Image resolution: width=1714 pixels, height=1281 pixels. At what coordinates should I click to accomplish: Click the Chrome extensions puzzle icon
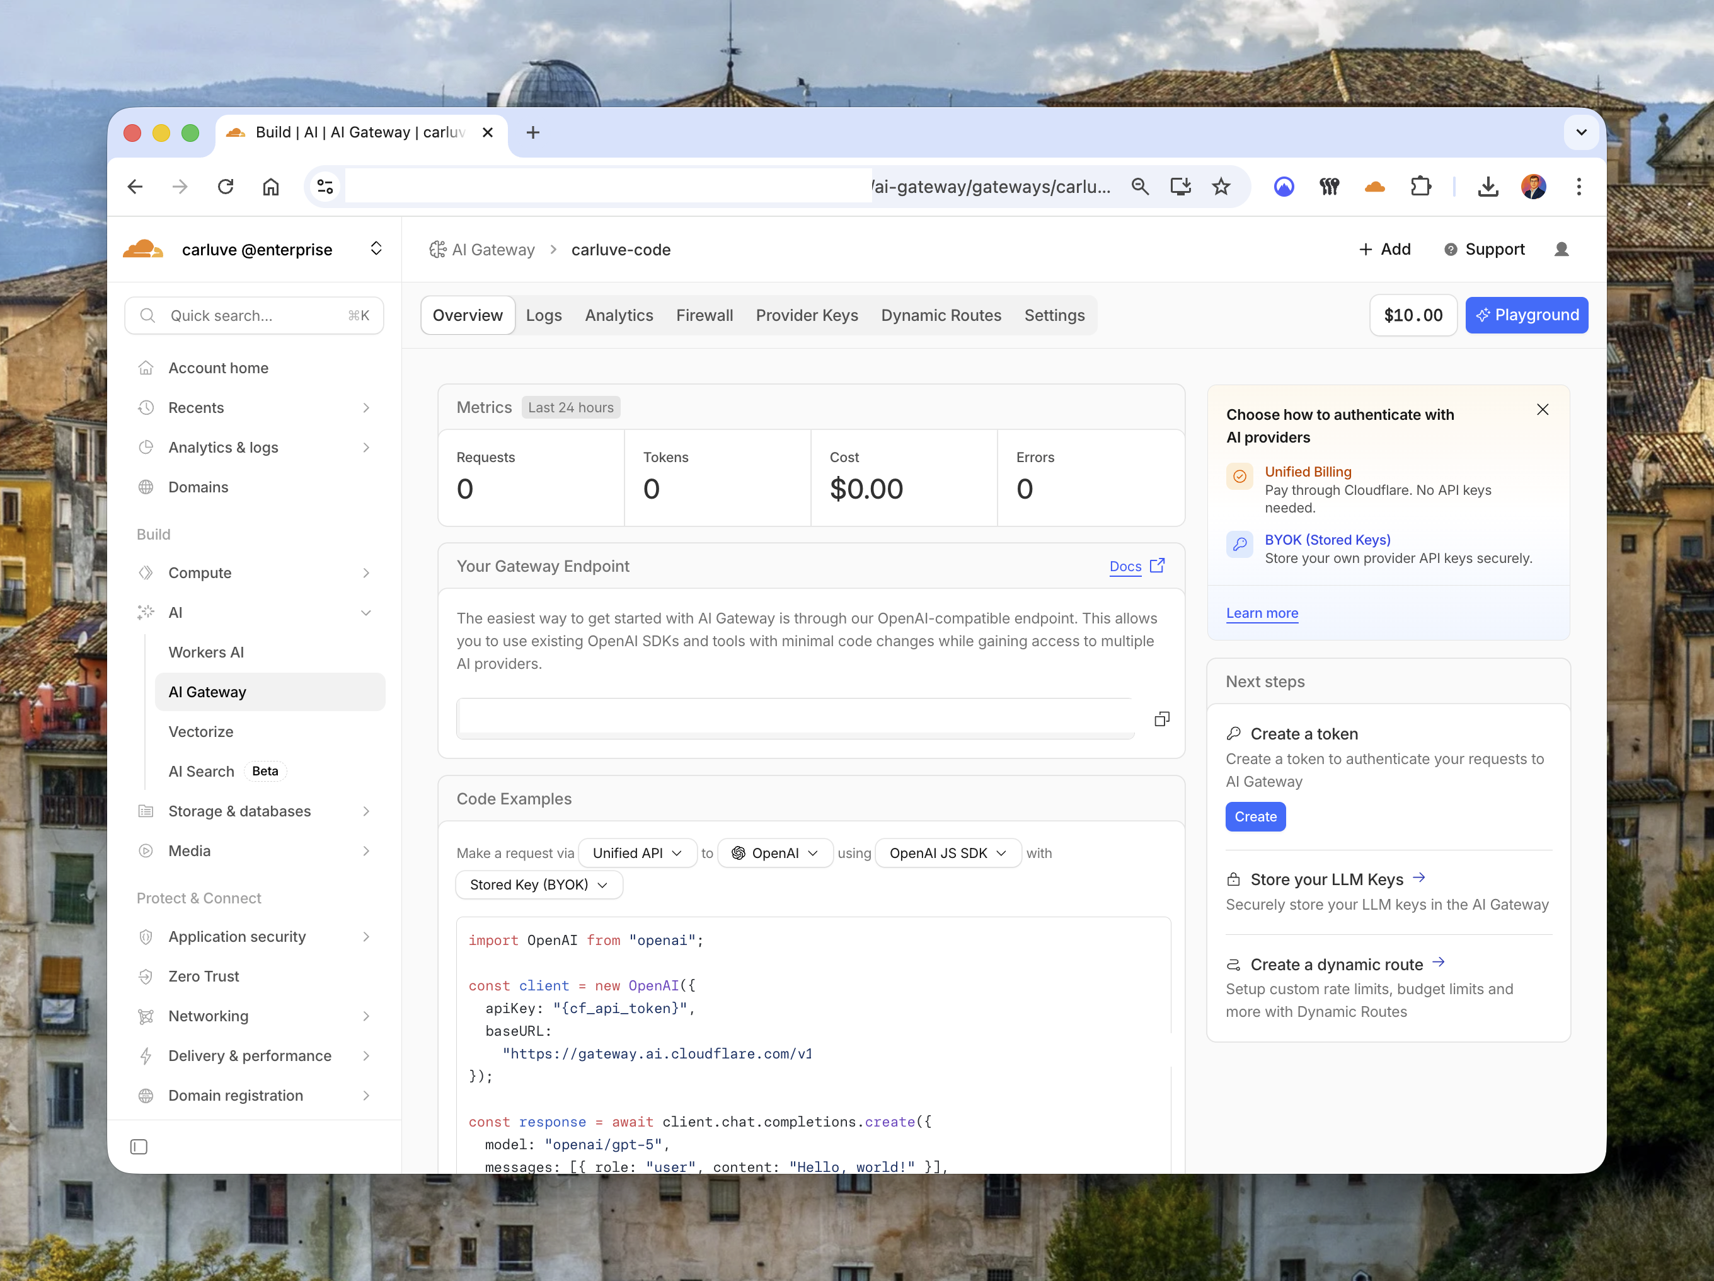pyautogui.click(x=1422, y=186)
